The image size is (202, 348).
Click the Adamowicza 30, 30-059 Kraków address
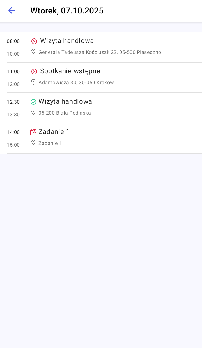click(x=76, y=83)
